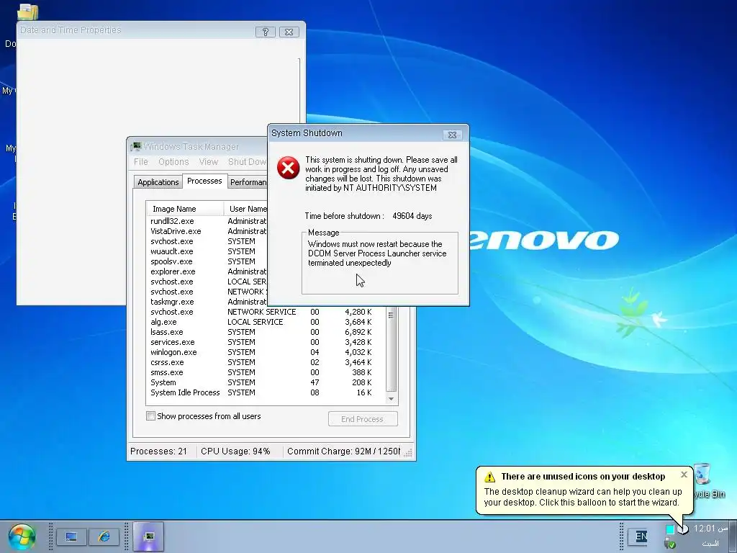Click the process list scrollbar thumb

pos(391,349)
